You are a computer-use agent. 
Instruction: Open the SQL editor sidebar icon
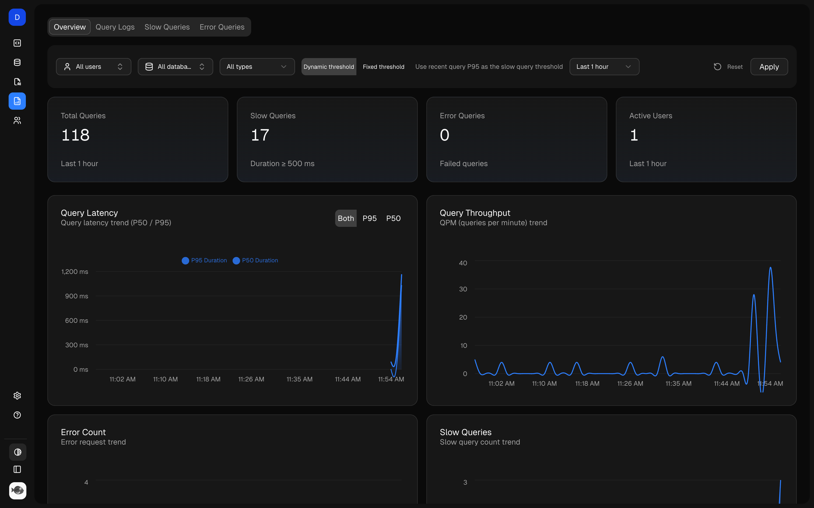point(17,43)
